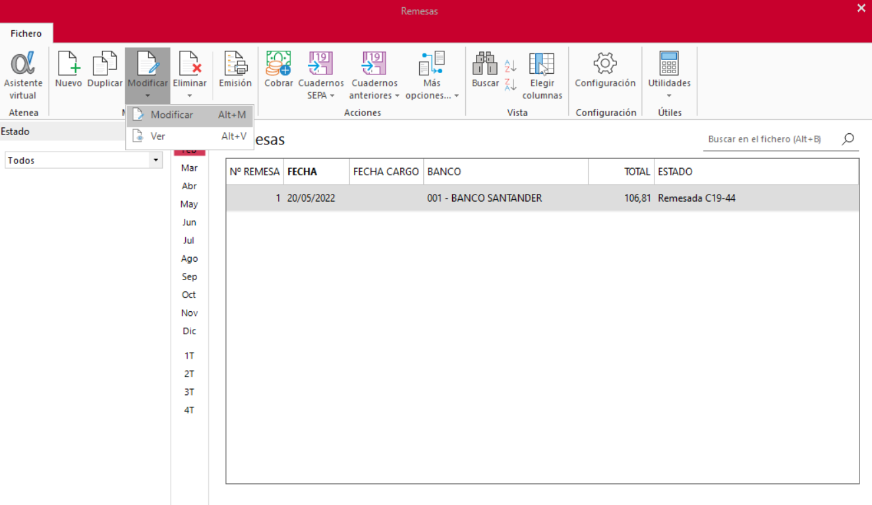Sort by ESTADO column header
Viewport: 872px width, 505px height.
click(x=756, y=171)
